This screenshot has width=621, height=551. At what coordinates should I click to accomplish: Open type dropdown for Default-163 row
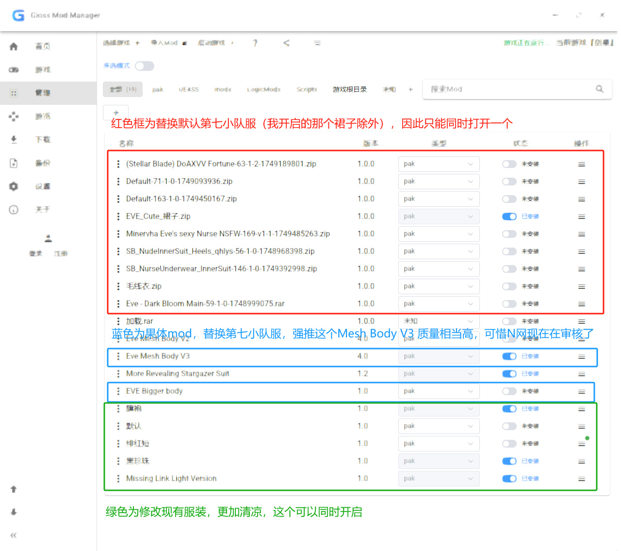pos(439,199)
